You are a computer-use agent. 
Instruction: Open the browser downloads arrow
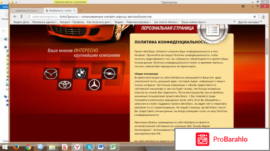pos(263,17)
